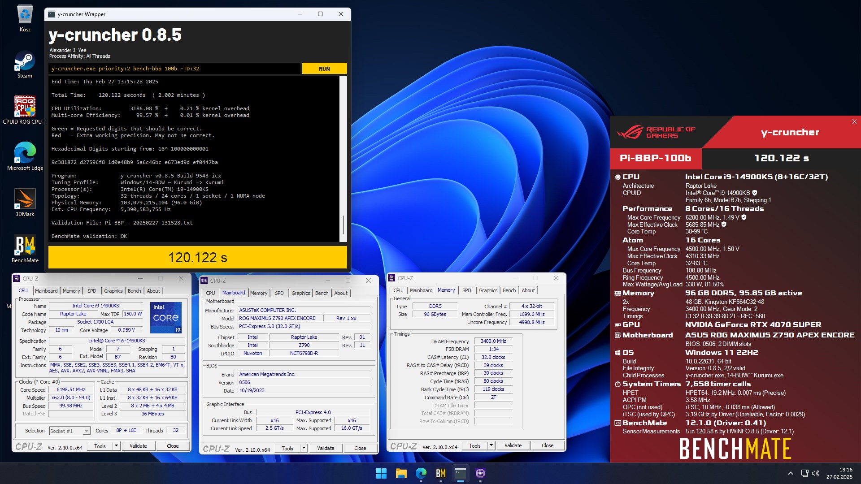Viewport: 861px width, 484px height.
Task: Open the CPUID ROG CPU-Z desktop shortcut
Action: point(23,110)
